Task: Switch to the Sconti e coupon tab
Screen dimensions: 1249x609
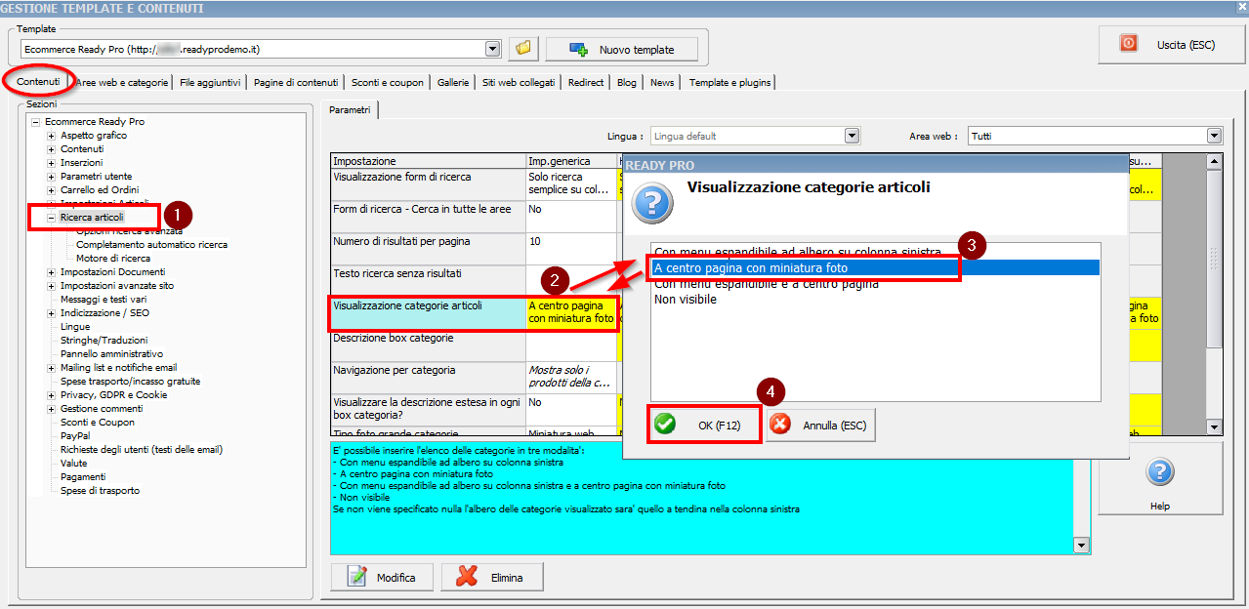Action: tap(388, 83)
